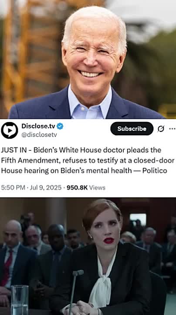
Task: Open the three-dot more options menu
Action: tap(172, 129)
